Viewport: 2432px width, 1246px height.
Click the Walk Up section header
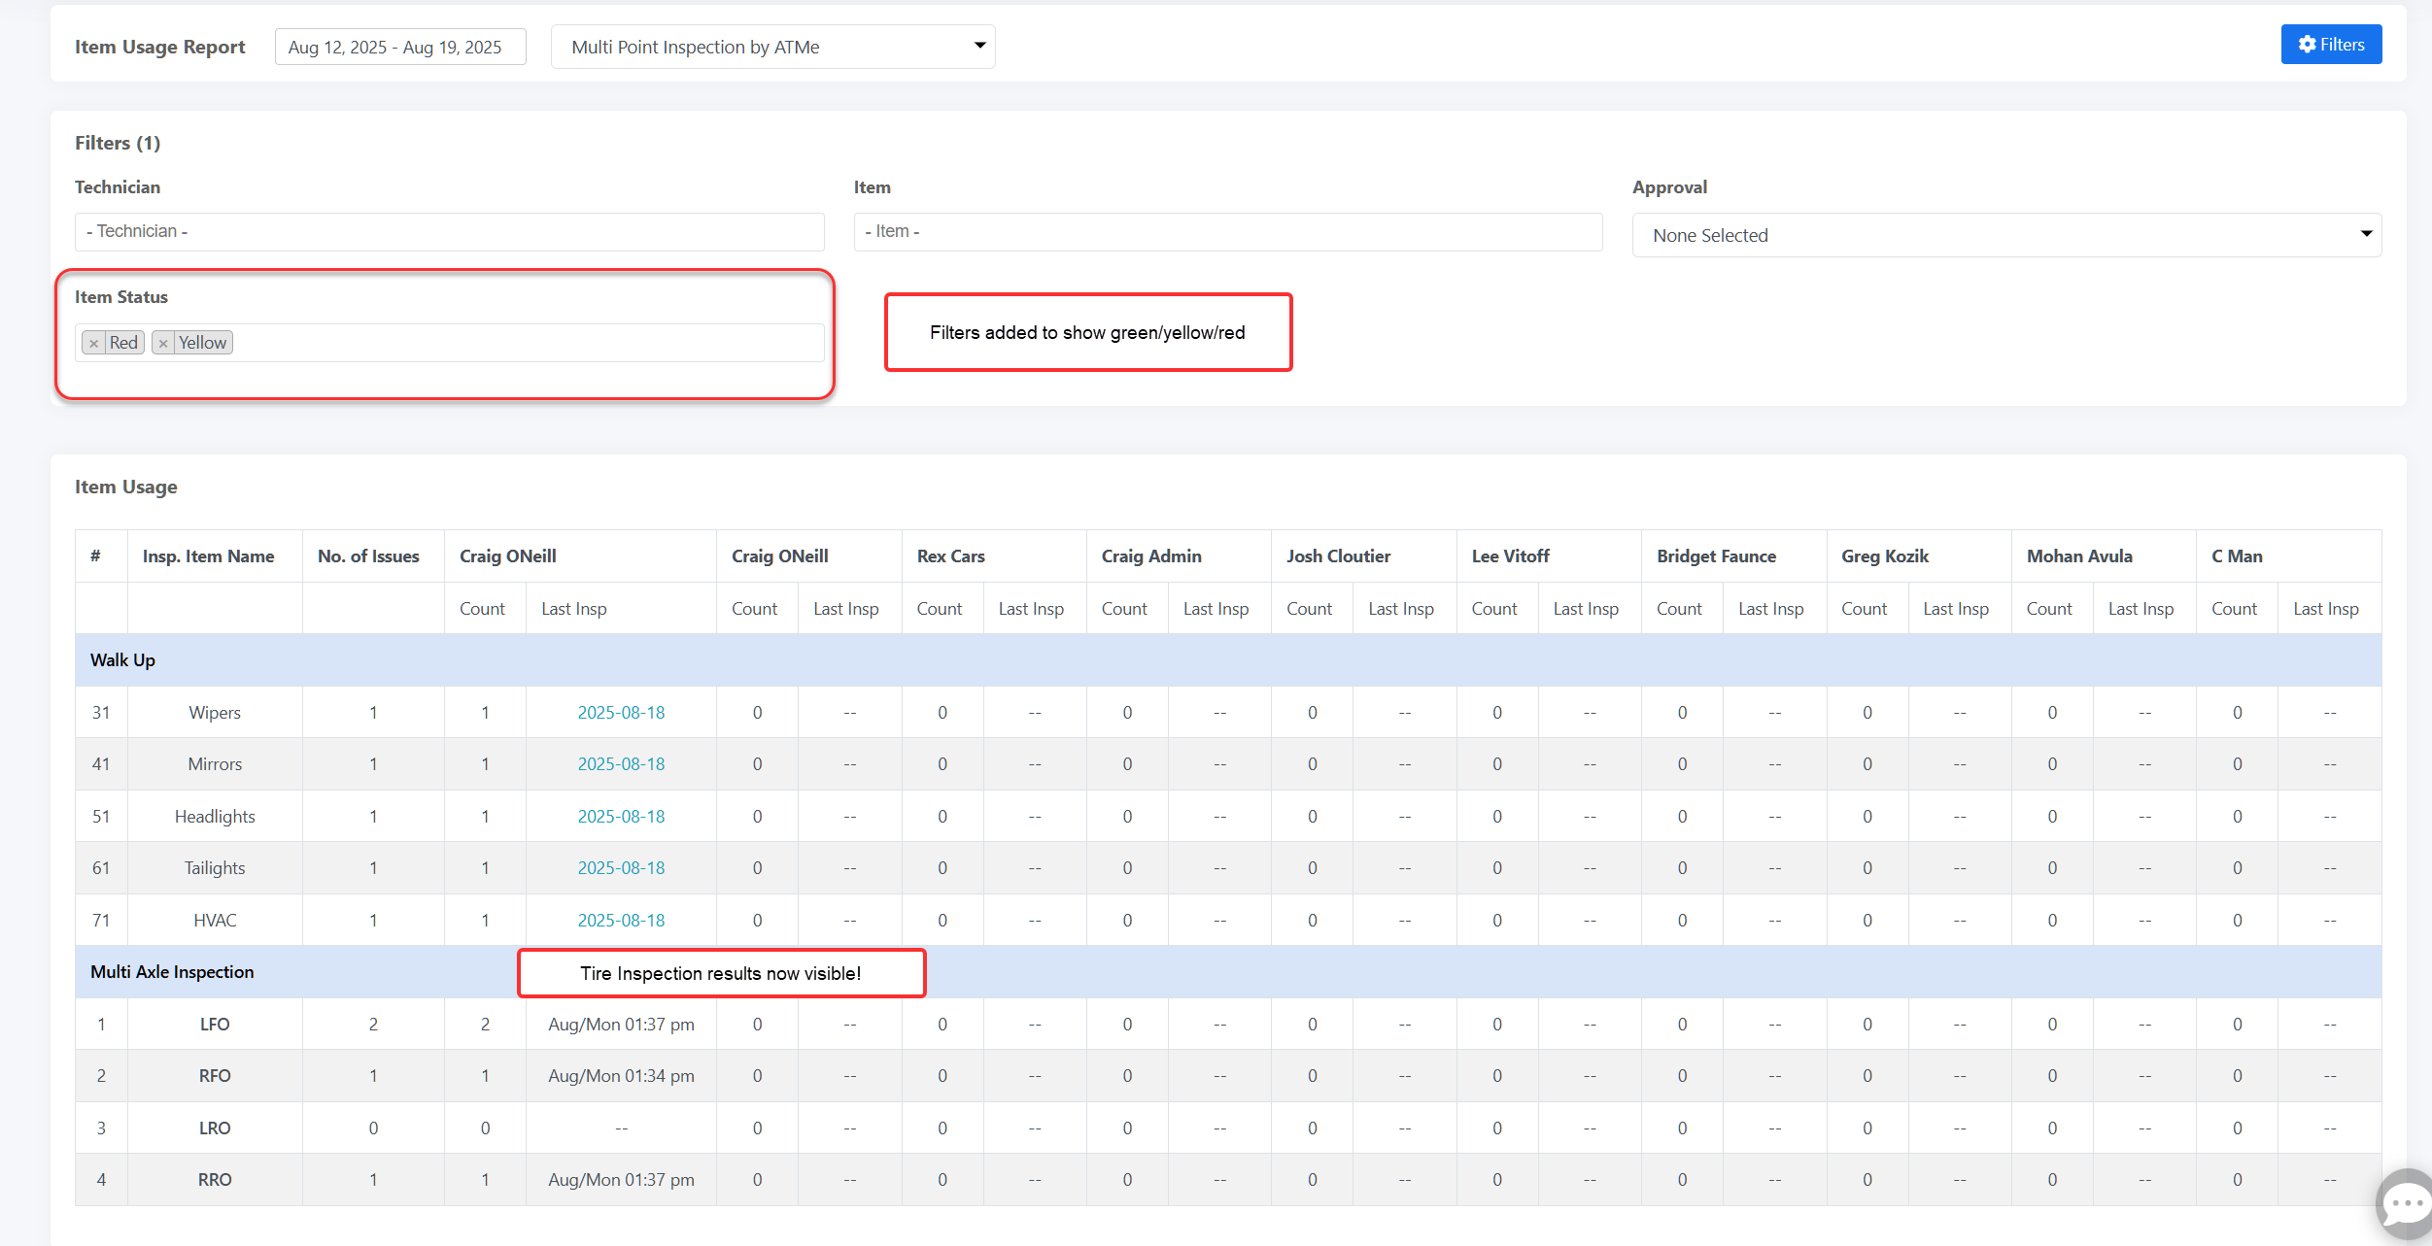pos(1228,660)
